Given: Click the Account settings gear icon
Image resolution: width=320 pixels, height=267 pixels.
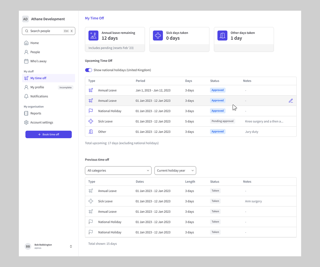Looking at the screenshot, I should (26, 123).
